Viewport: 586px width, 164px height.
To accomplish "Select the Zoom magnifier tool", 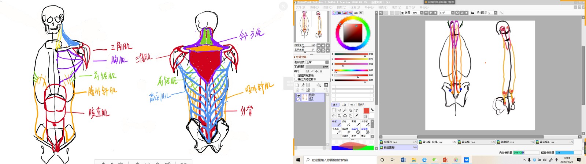I will (339, 116).
